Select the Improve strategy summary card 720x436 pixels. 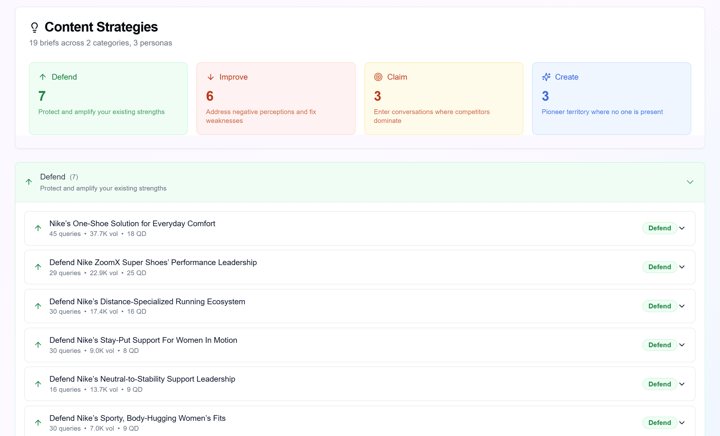[x=276, y=98]
